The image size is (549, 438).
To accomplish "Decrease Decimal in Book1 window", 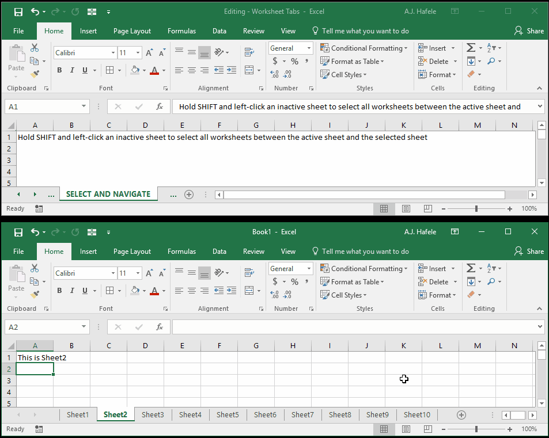I will tap(287, 295).
